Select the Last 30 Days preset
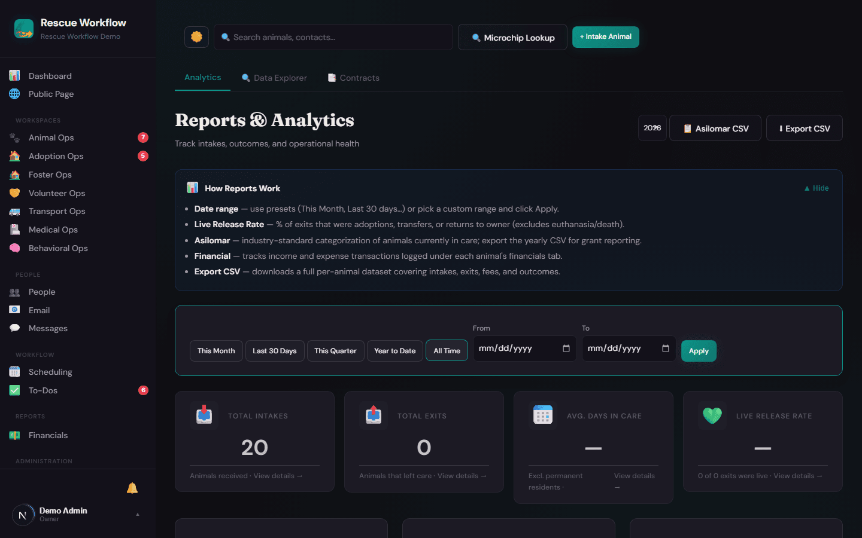The width and height of the screenshot is (862, 538). click(275, 351)
